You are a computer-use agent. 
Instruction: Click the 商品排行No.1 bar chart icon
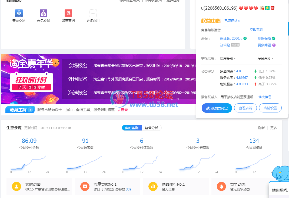point(153,186)
